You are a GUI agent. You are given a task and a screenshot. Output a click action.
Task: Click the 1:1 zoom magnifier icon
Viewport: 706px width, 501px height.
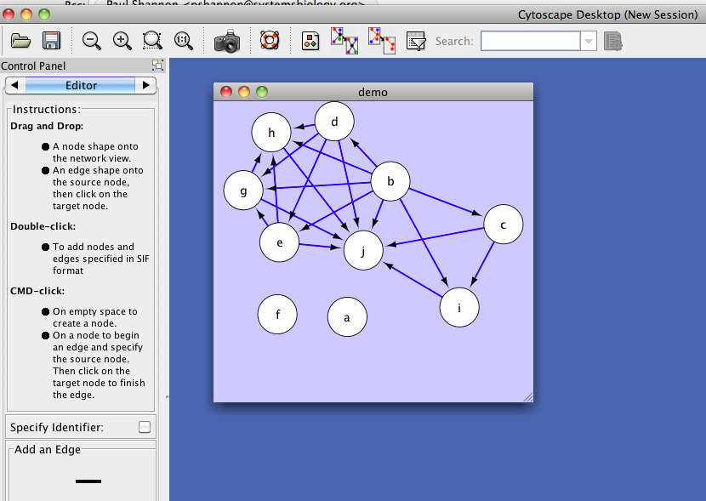[x=183, y=41]
